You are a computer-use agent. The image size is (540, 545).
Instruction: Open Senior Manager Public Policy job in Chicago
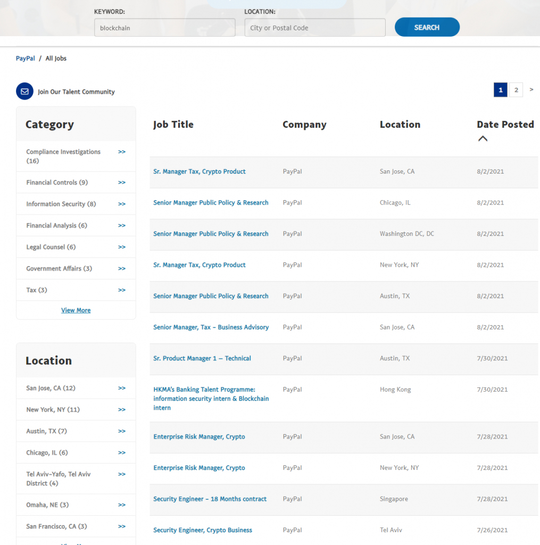click(211, 203)
